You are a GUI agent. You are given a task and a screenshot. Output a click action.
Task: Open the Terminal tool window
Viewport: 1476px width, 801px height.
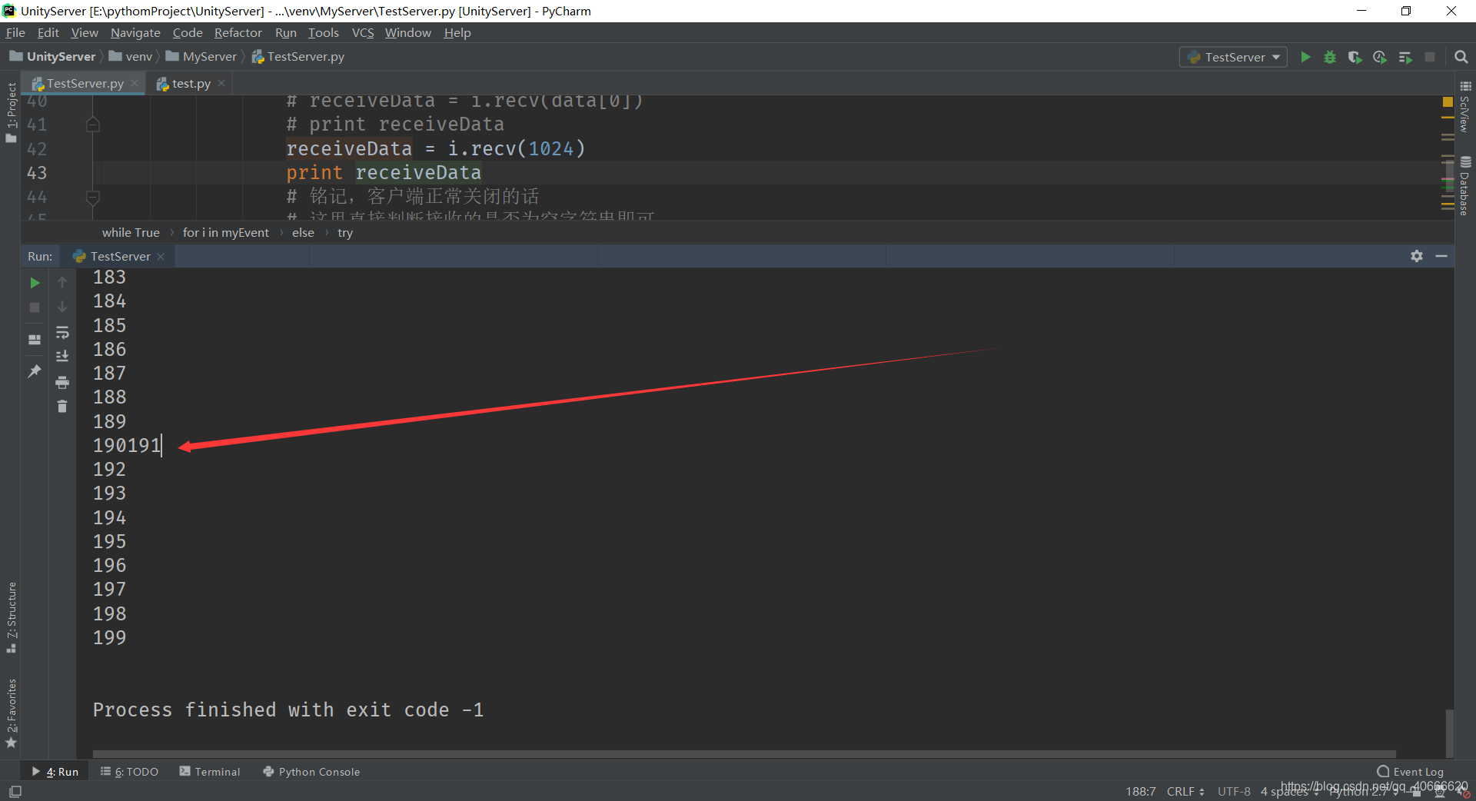point(209,772)
